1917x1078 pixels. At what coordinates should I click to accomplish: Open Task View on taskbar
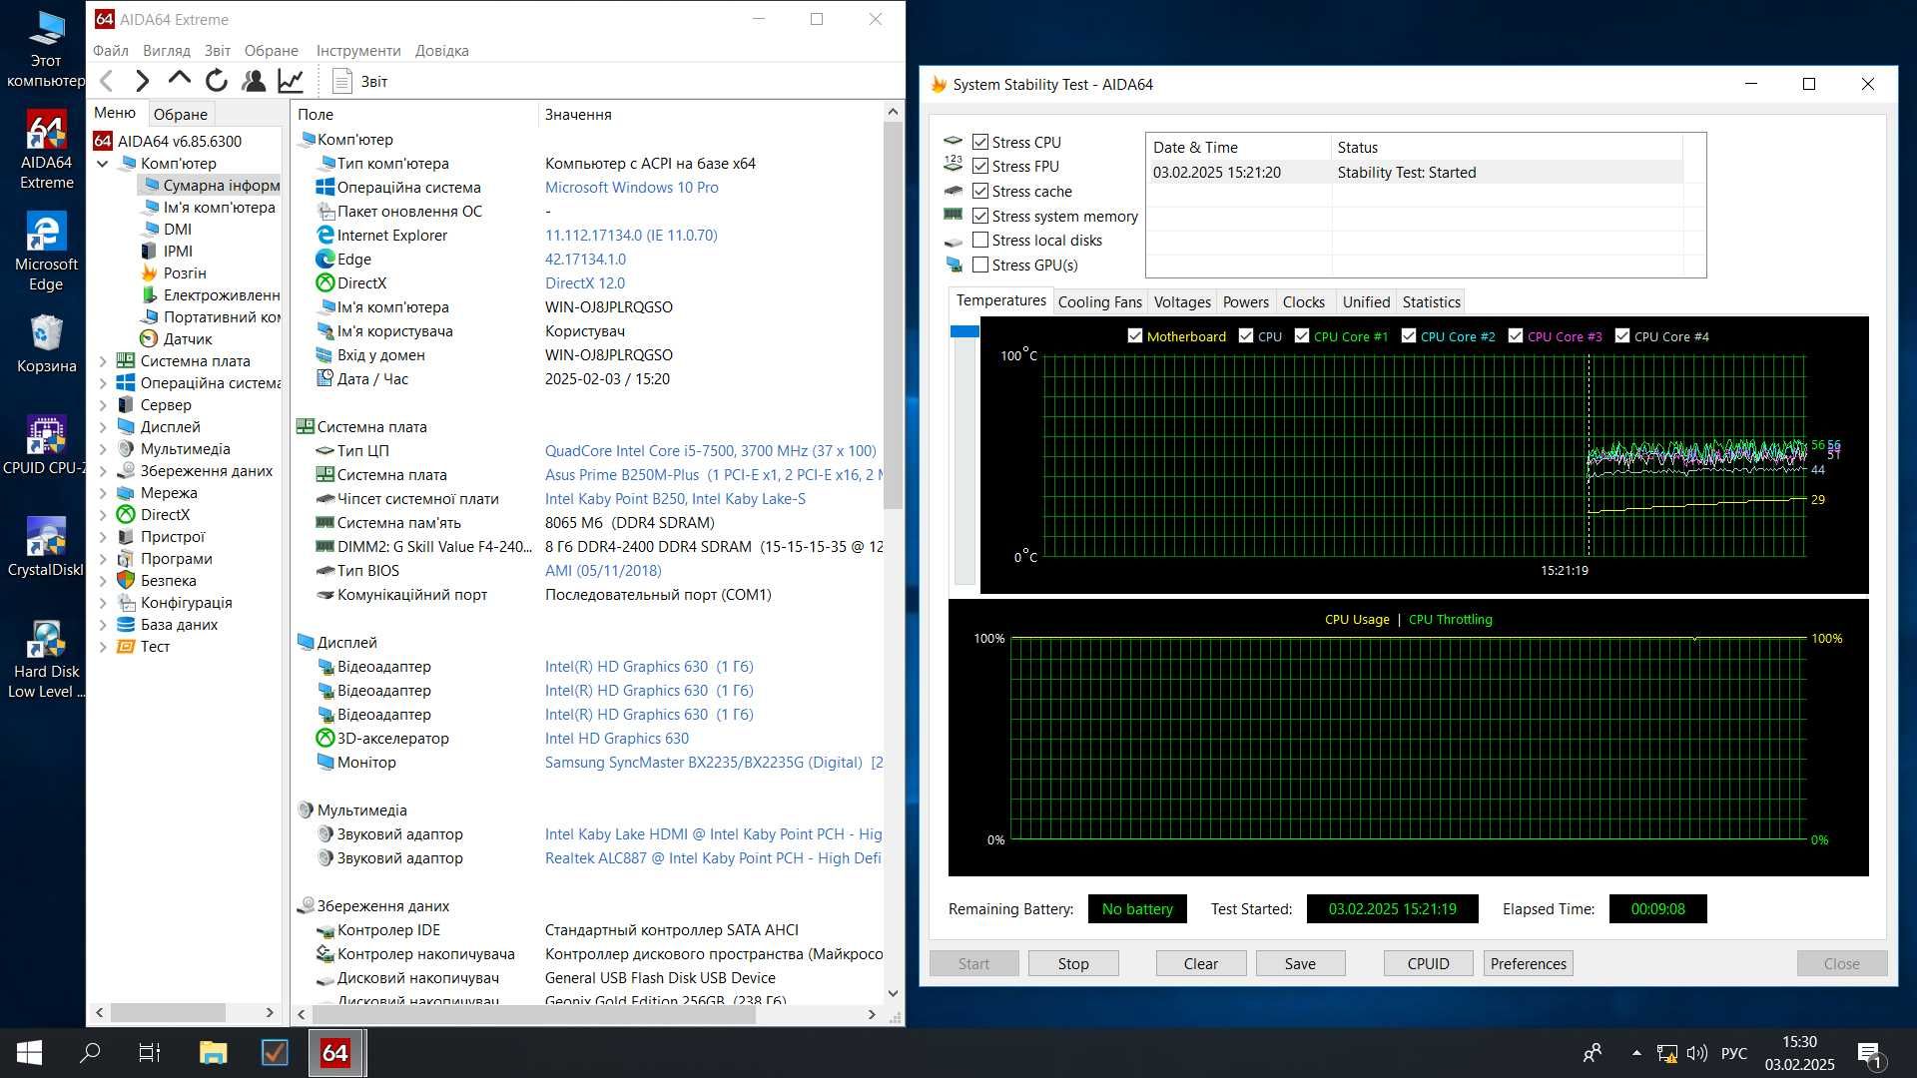pos(150,1052)
